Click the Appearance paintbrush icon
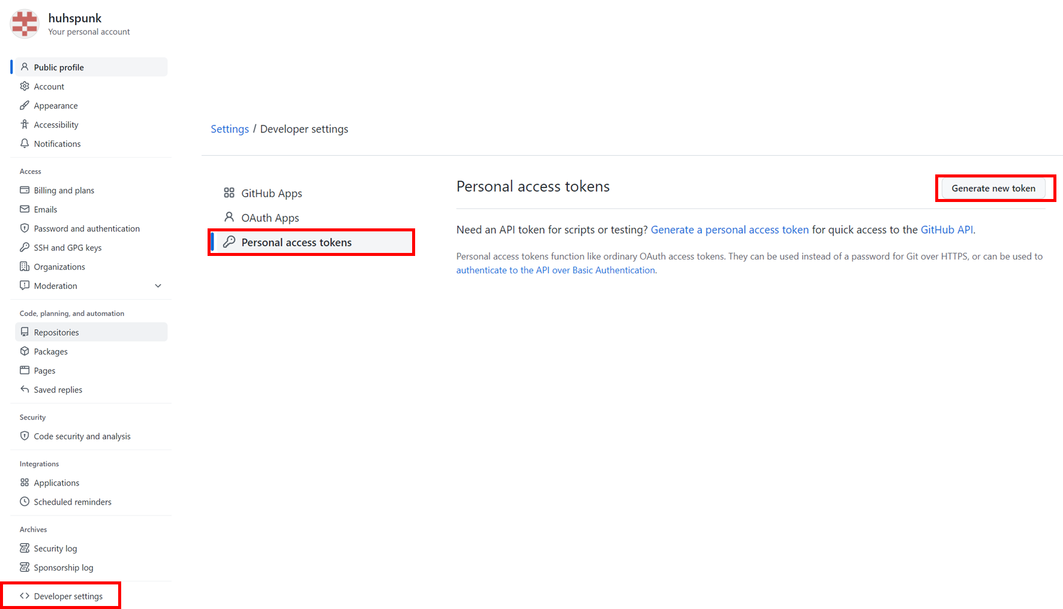This screenshot has width=1063, height=609. click(25, 105)
